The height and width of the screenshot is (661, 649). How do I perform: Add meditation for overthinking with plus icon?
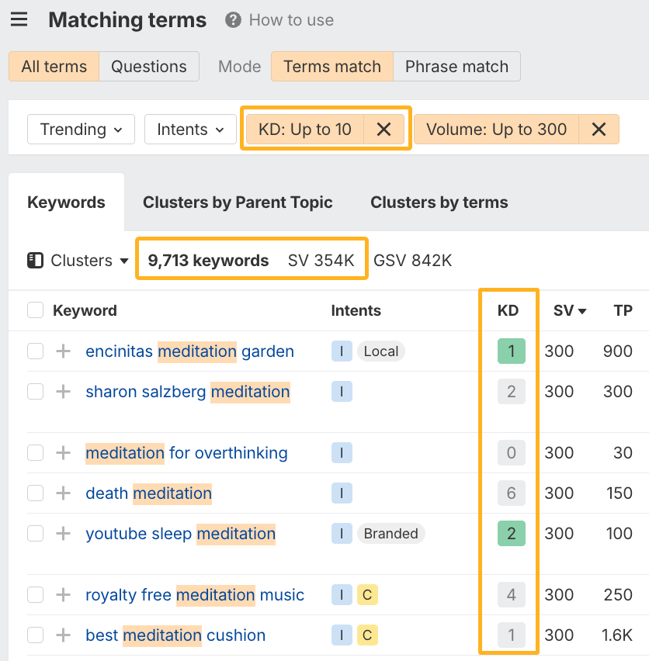[63, 453]
